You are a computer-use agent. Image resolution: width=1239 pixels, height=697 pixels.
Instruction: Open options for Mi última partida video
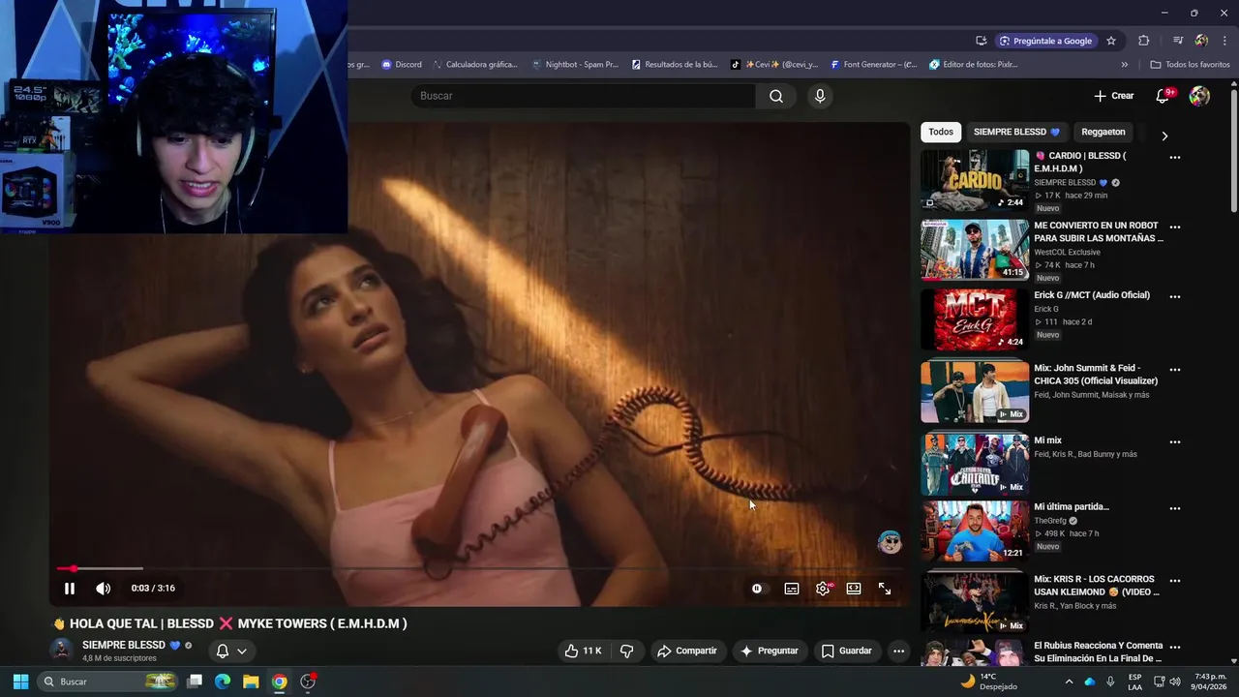coord(1175,508)
